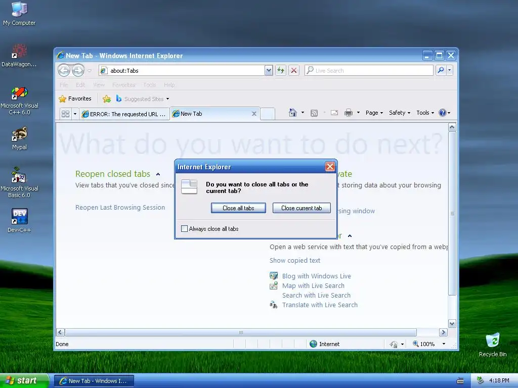
Task: Click the RSS Feeds icon
Action: pos(314,113)
